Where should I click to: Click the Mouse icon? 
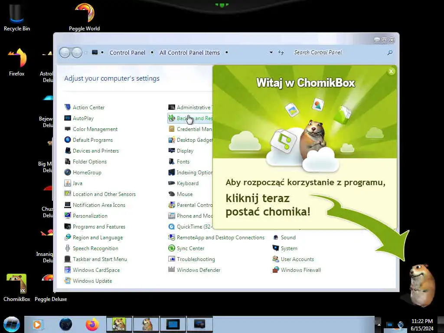tap(172, 194)
